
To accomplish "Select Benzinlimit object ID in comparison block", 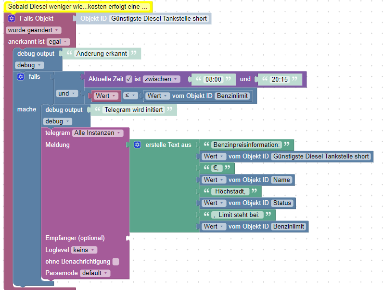I will point(232,96).
